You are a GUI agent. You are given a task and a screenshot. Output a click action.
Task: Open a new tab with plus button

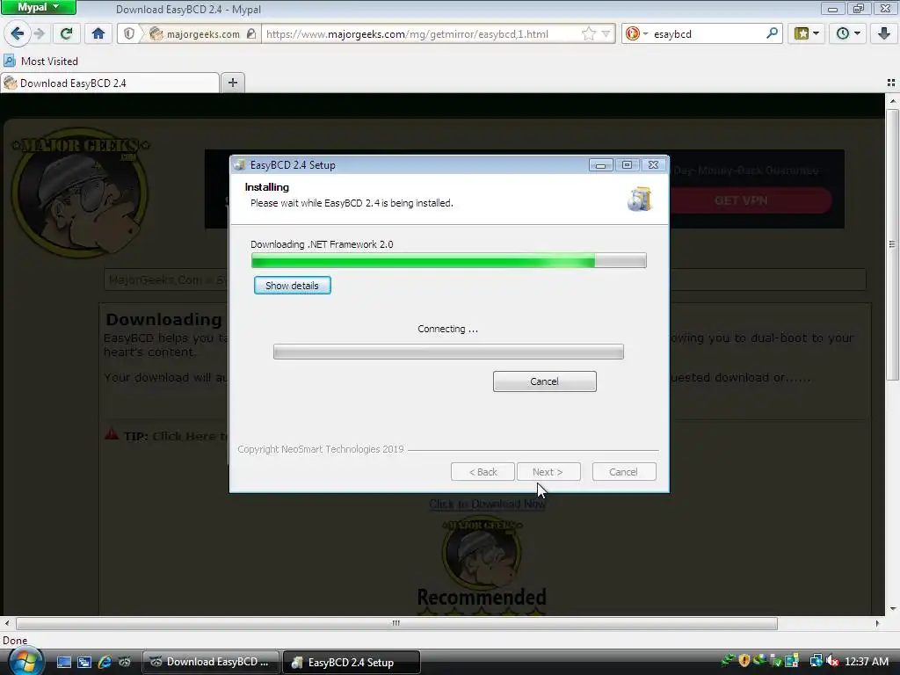(232, 83)
